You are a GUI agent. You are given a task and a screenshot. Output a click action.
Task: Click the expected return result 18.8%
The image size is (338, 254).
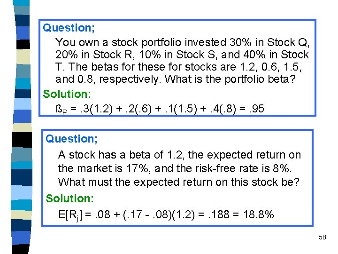click(x=259, y=214)
